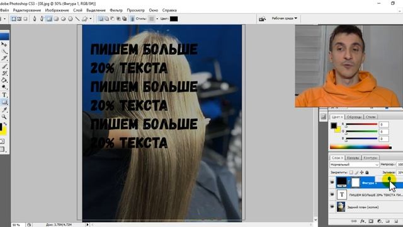Open the Окно menu
403x227 pixels.
click(x=154, y=10)
